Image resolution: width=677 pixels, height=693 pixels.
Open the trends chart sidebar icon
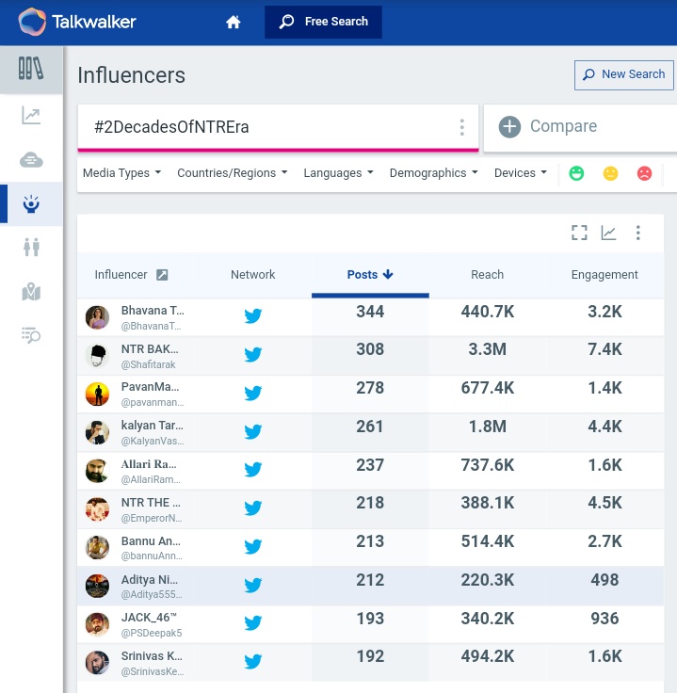coord(31,116)
